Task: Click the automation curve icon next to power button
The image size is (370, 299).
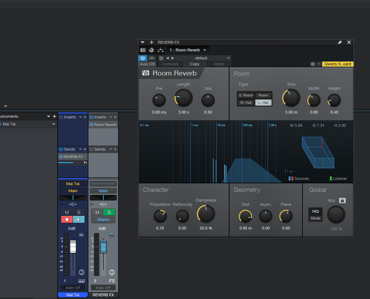Action: point(152,58)
